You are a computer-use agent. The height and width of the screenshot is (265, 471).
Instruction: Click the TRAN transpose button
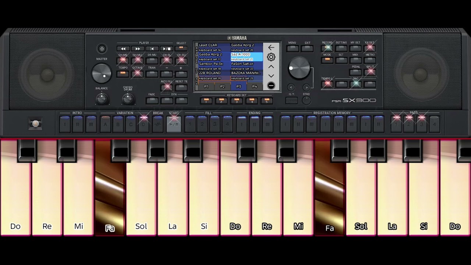152,74
